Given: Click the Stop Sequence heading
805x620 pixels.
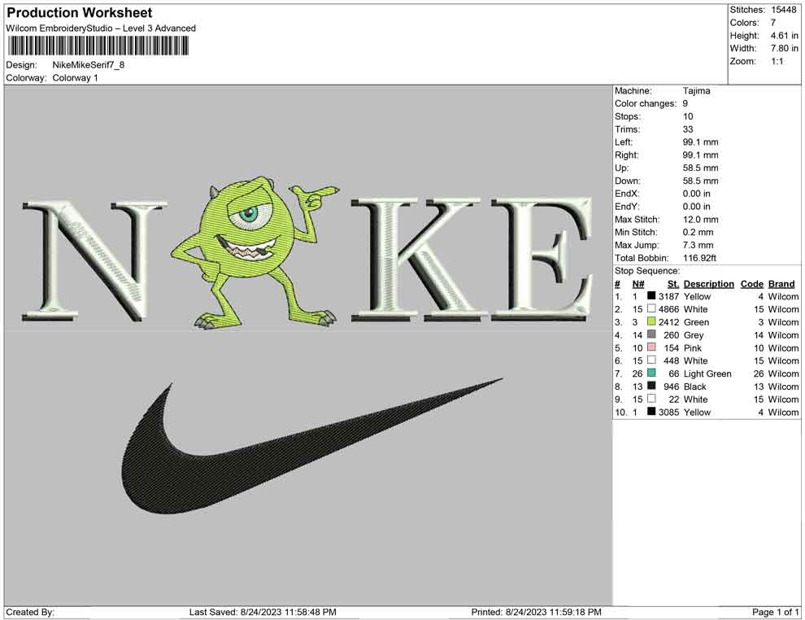Looking at the screenshot, I should pyautogui.click(x=647, y=271).
